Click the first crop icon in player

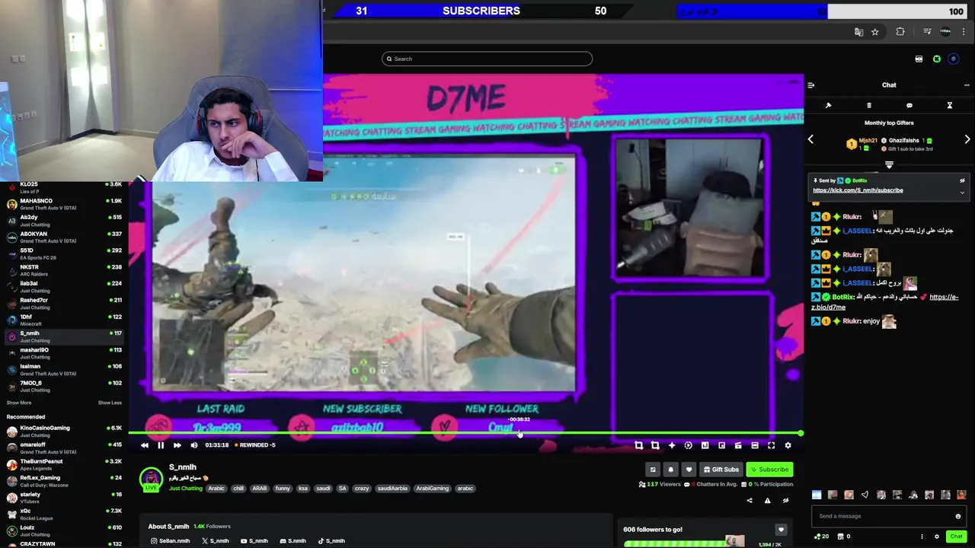[638, 445]
